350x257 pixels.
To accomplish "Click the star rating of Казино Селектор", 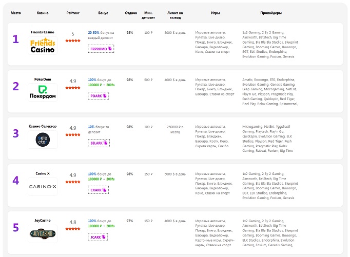I will coord(73,135).
